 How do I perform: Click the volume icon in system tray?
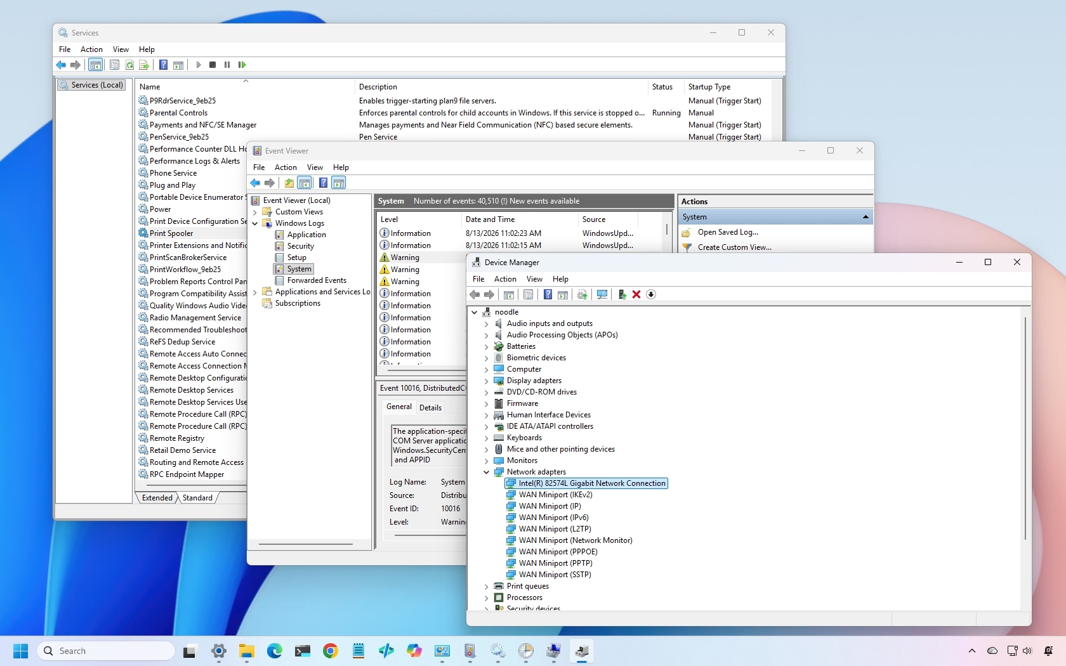point(1027,651)
